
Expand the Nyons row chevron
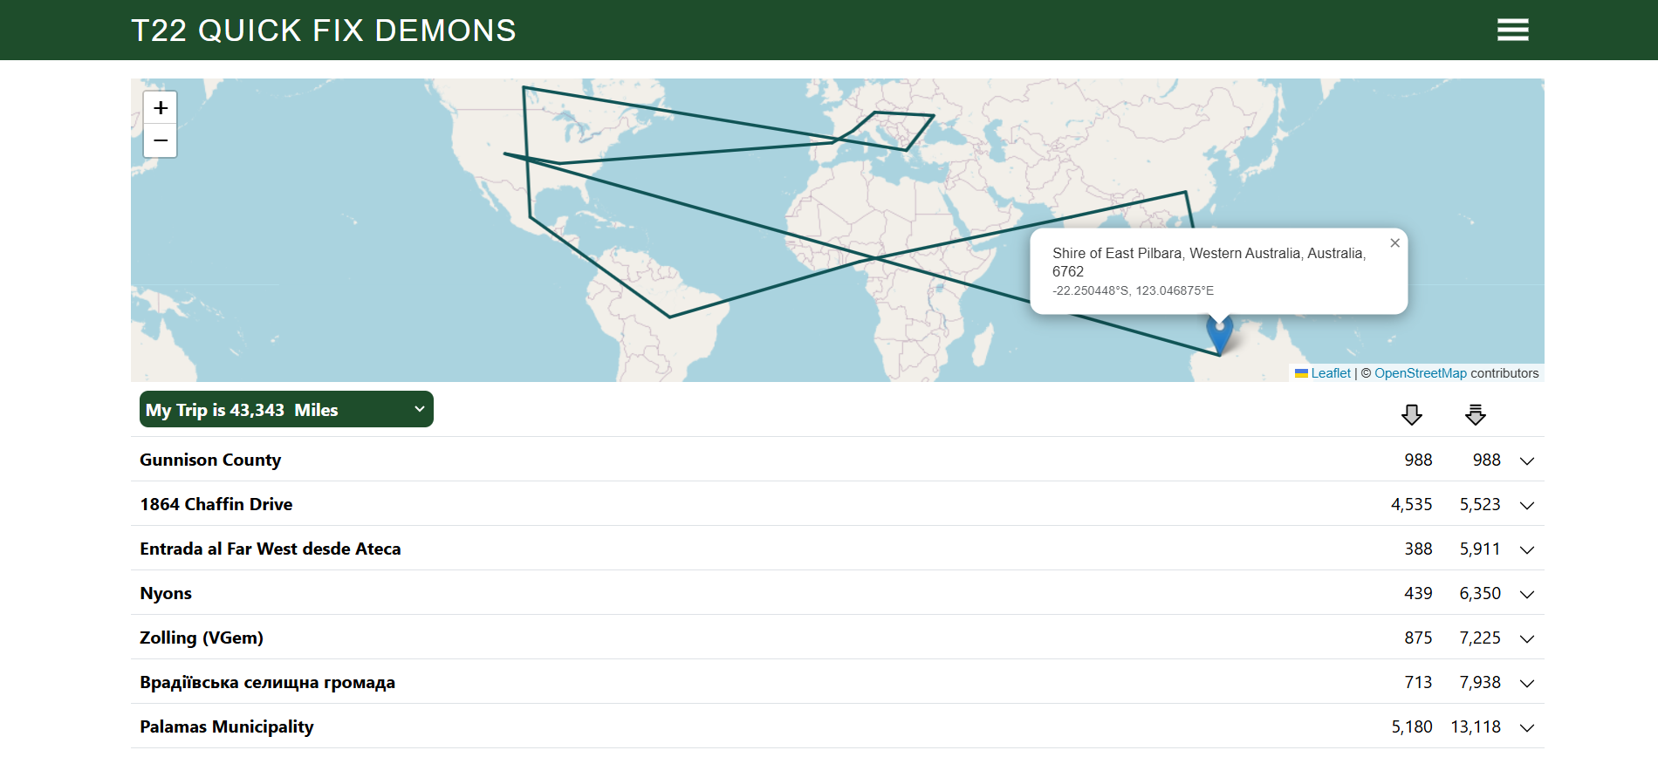click(1526, 594)
